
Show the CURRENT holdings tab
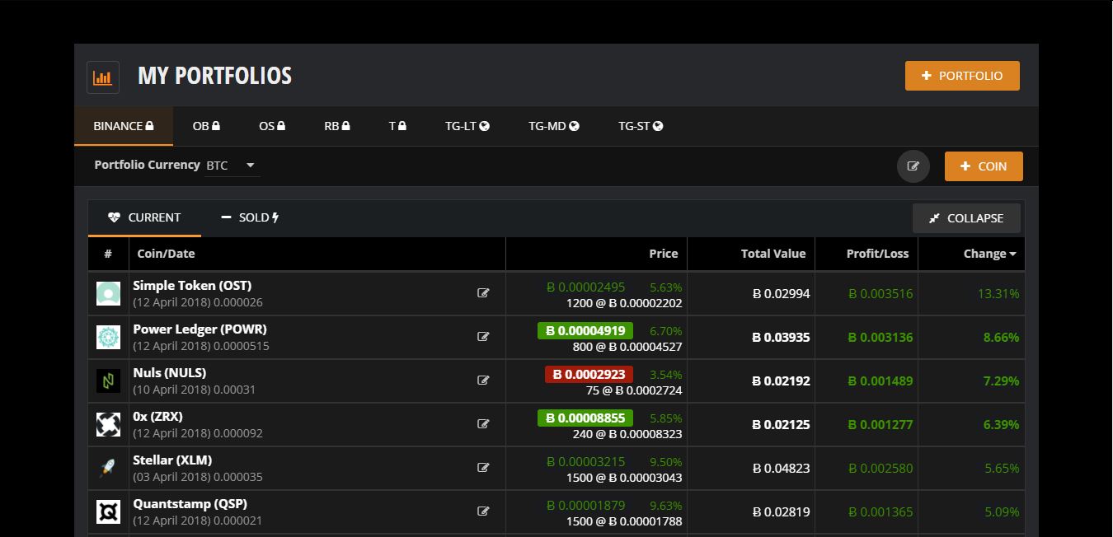[144, 217]
